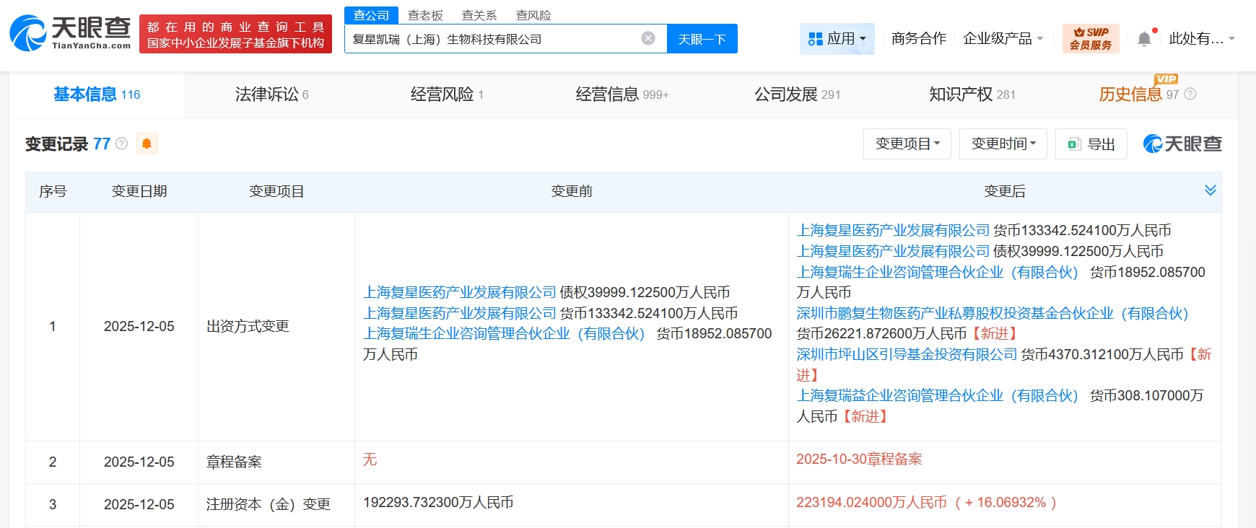Image resolution: width=1256 pixels, height=528 pixels.
Task: Open the 变更项目 filter dropdown
Action: (907, 144)
